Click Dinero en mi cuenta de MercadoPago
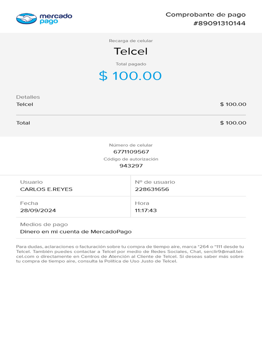Image resolution: width=262 pixels, height=349 pixels. (x=76, y=232)
